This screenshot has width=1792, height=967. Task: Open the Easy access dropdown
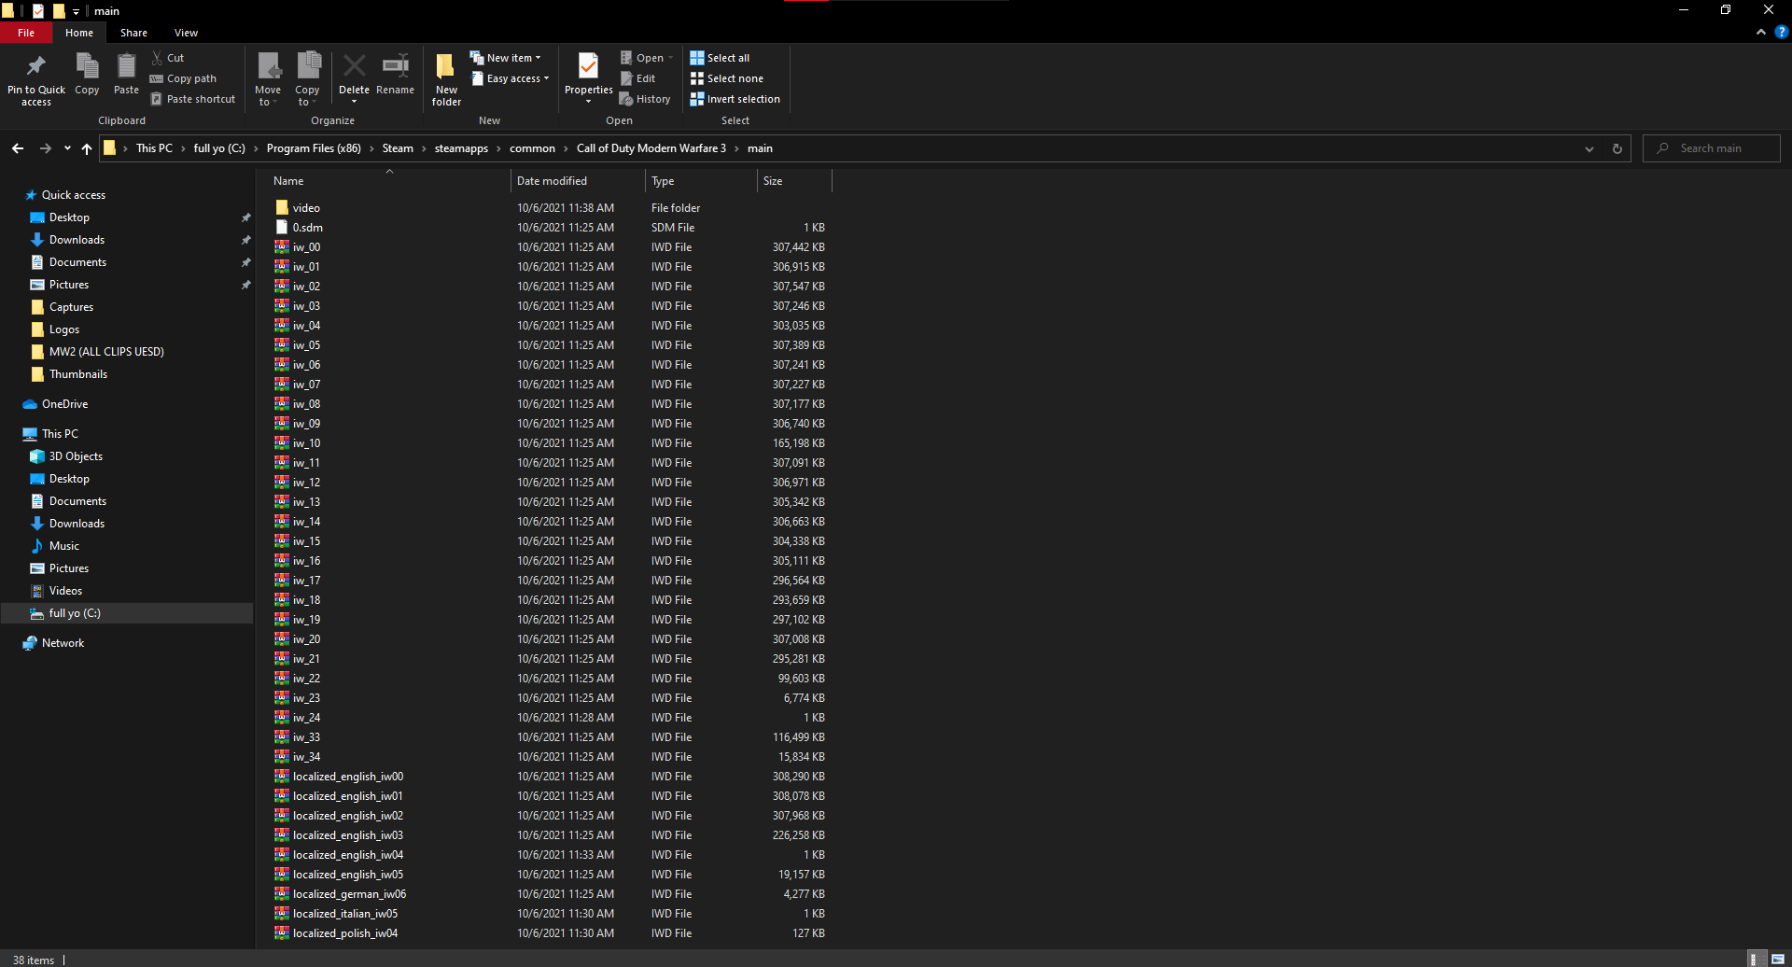point(510,78)
